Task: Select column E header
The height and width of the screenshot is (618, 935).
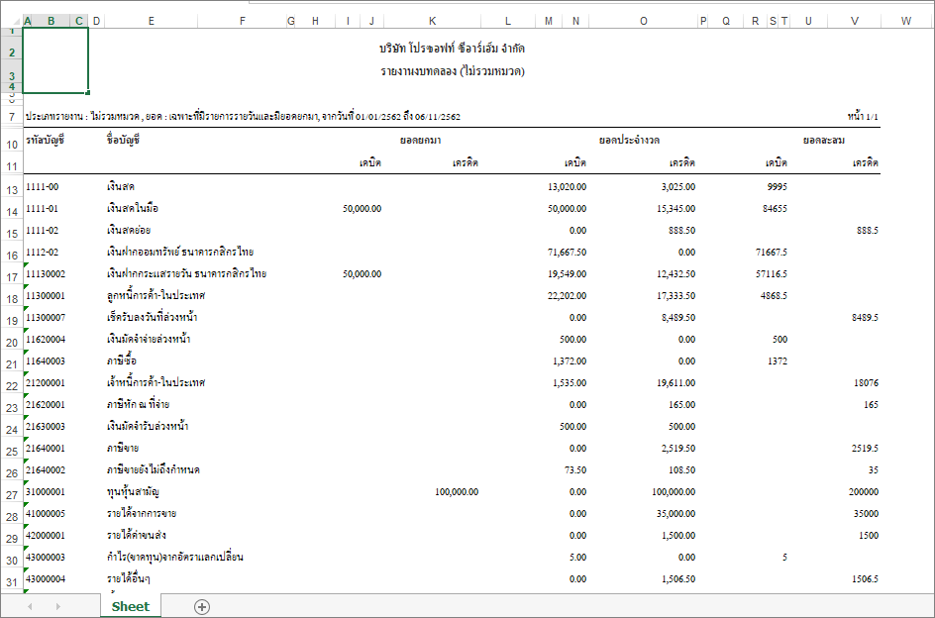Action: coord(152,21)
